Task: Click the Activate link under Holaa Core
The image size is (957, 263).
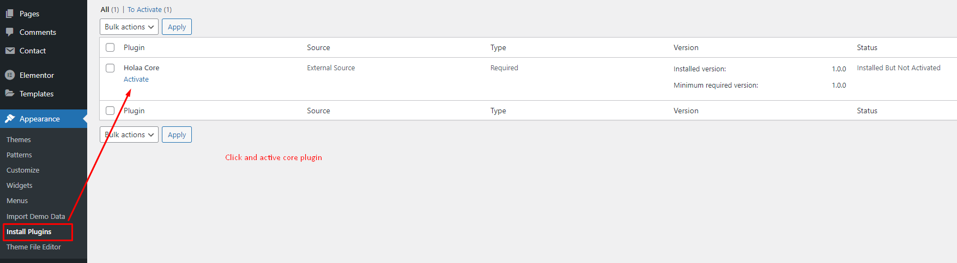Action: click(136, 79)
